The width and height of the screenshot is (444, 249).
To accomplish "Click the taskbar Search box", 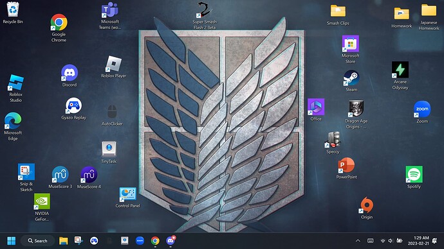I will [x=37, y=241].
